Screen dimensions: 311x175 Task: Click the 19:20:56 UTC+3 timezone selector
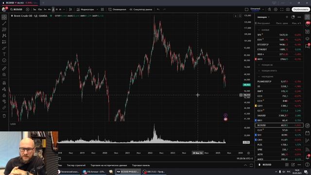point(244,158)
